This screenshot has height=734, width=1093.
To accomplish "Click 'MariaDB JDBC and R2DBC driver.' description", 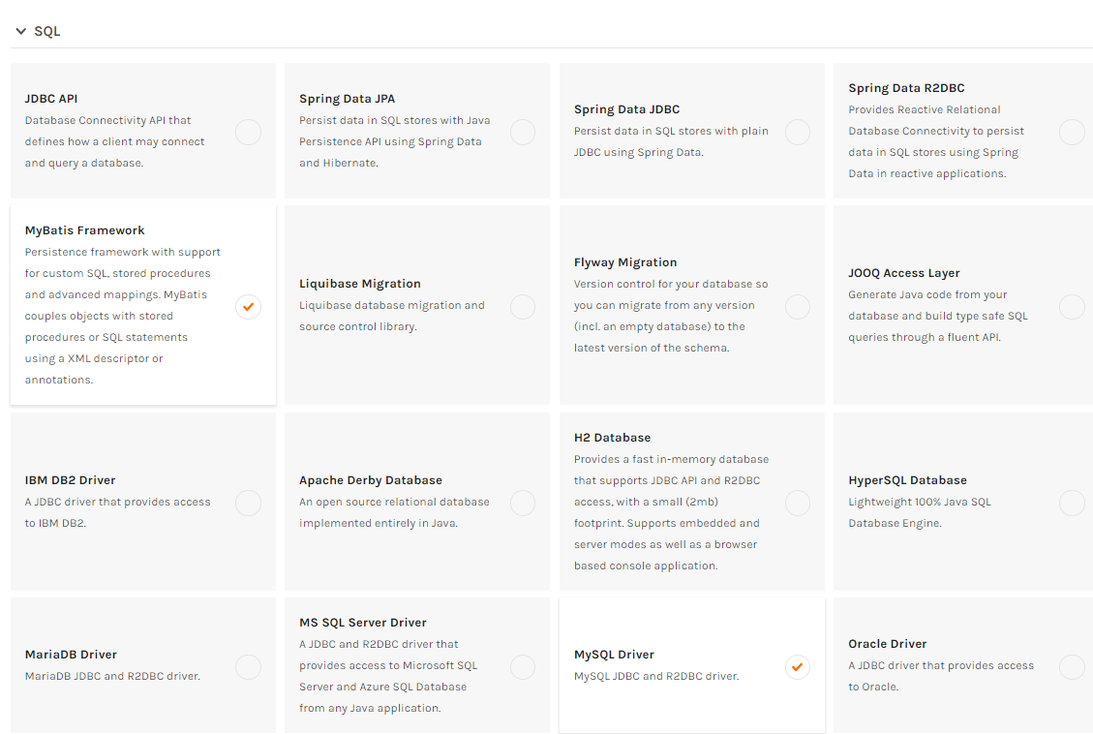I will click(112, 676).
